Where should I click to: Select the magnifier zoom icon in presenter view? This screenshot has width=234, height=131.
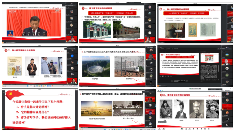click(x=166, y=76)
